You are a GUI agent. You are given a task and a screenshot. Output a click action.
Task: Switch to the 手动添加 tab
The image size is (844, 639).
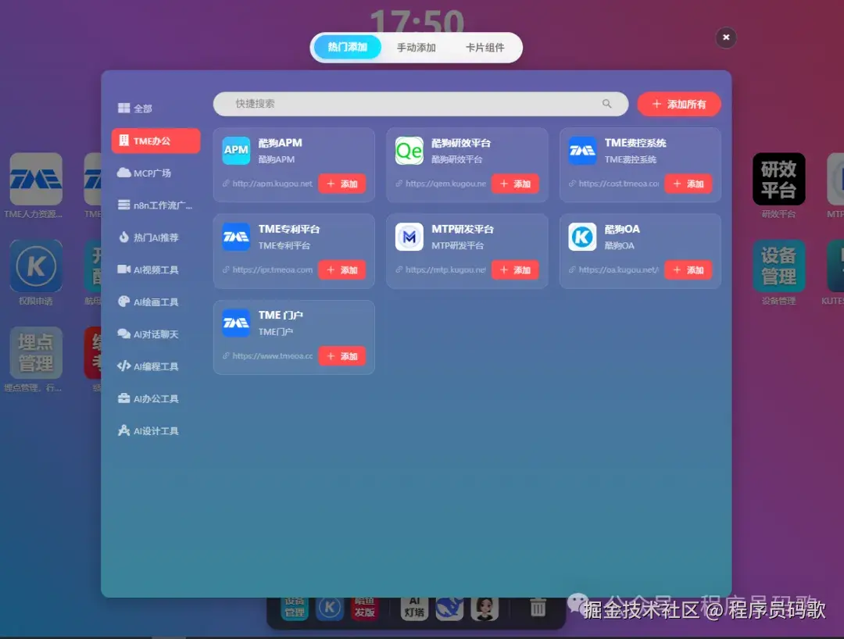pos(416,48)
